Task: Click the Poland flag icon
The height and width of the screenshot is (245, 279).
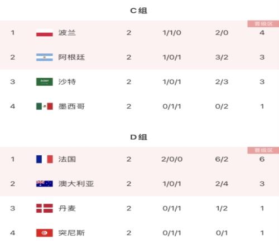Action: [x=45, y=33]
